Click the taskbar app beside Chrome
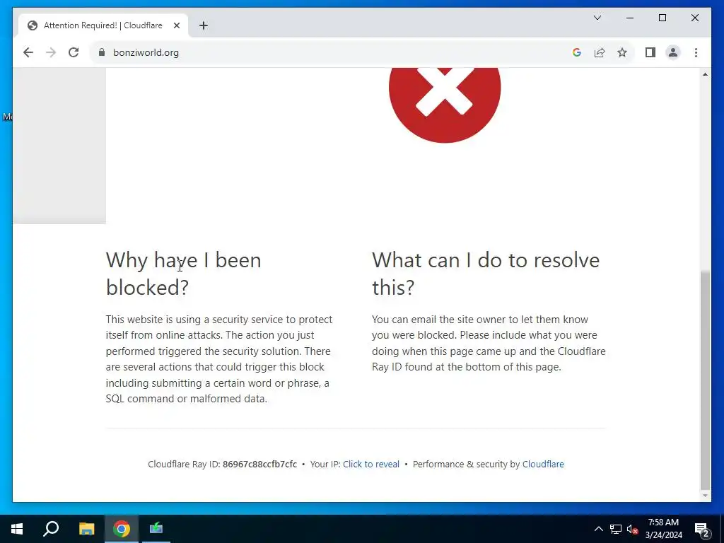This screenshot has height=543, width=724. click(156, 529)
